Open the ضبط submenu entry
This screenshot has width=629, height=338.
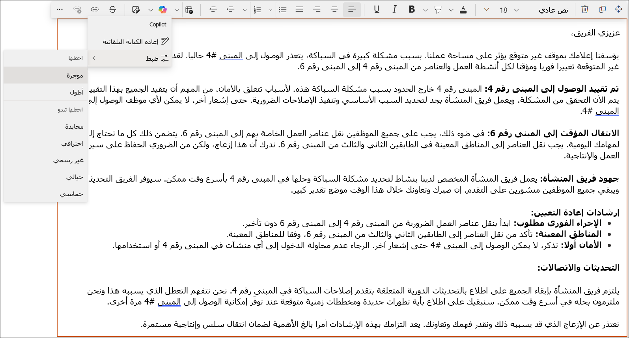coord(130,58)
